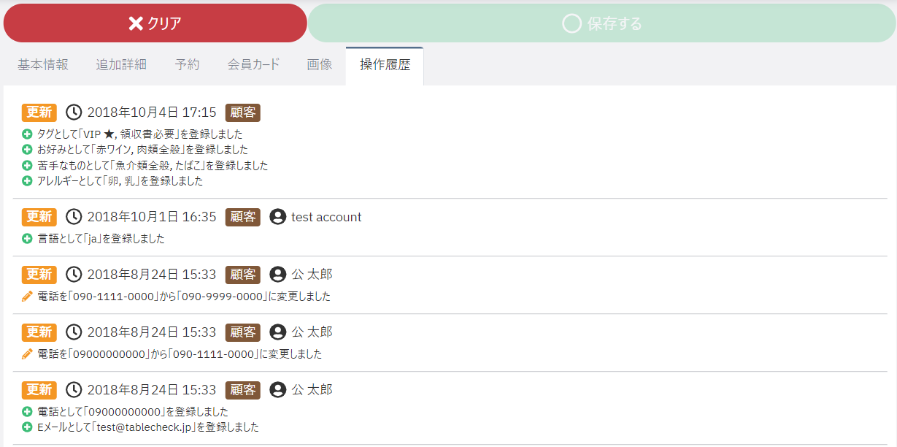Select the 予約 tab
Screen dimensions: 897x447
[x=187, y=64]
